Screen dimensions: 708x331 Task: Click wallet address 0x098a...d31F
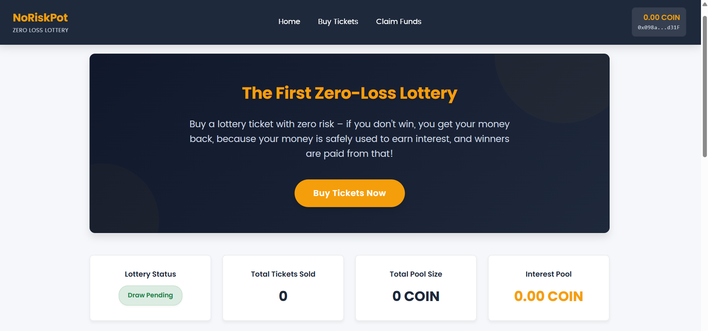pyautogui.click(x=658, y=28)
